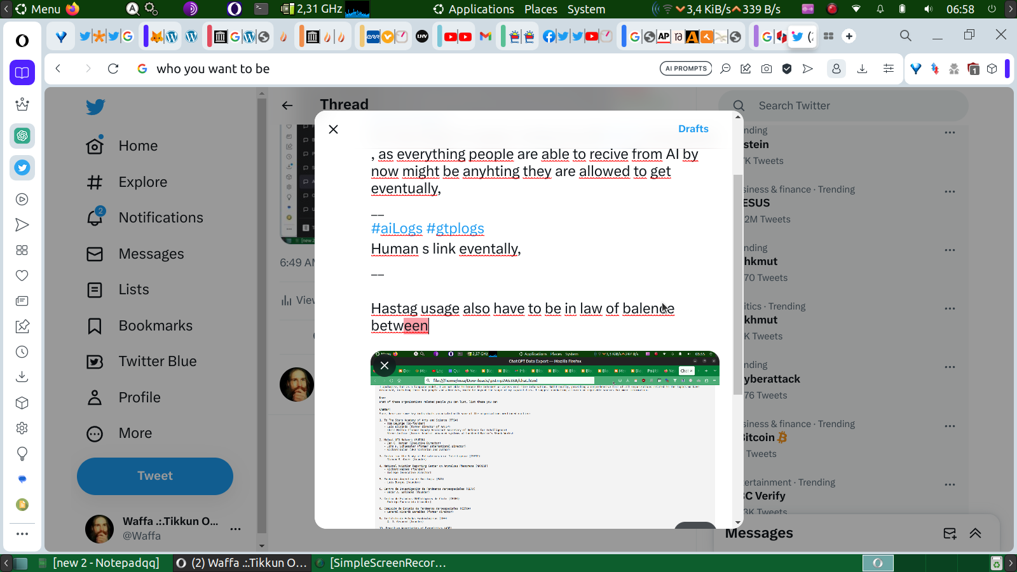Open the Places menu in top panel

click(x=541, y=9)
